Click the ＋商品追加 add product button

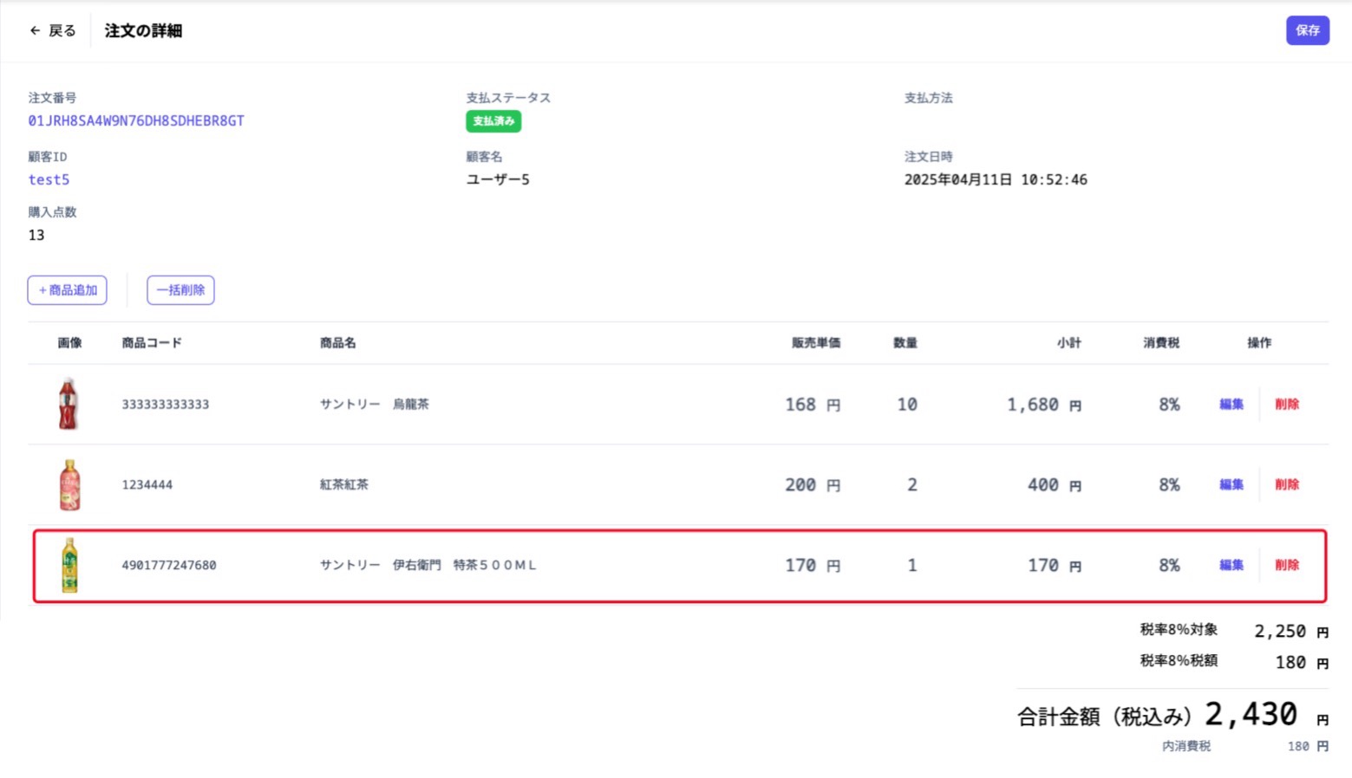(67, 289)
